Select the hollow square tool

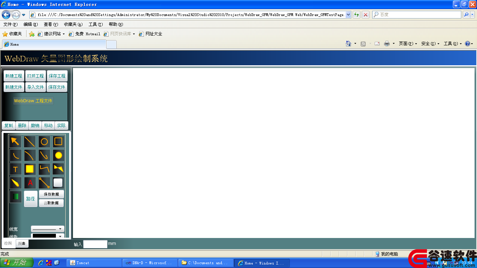click(x=58, y=141)
